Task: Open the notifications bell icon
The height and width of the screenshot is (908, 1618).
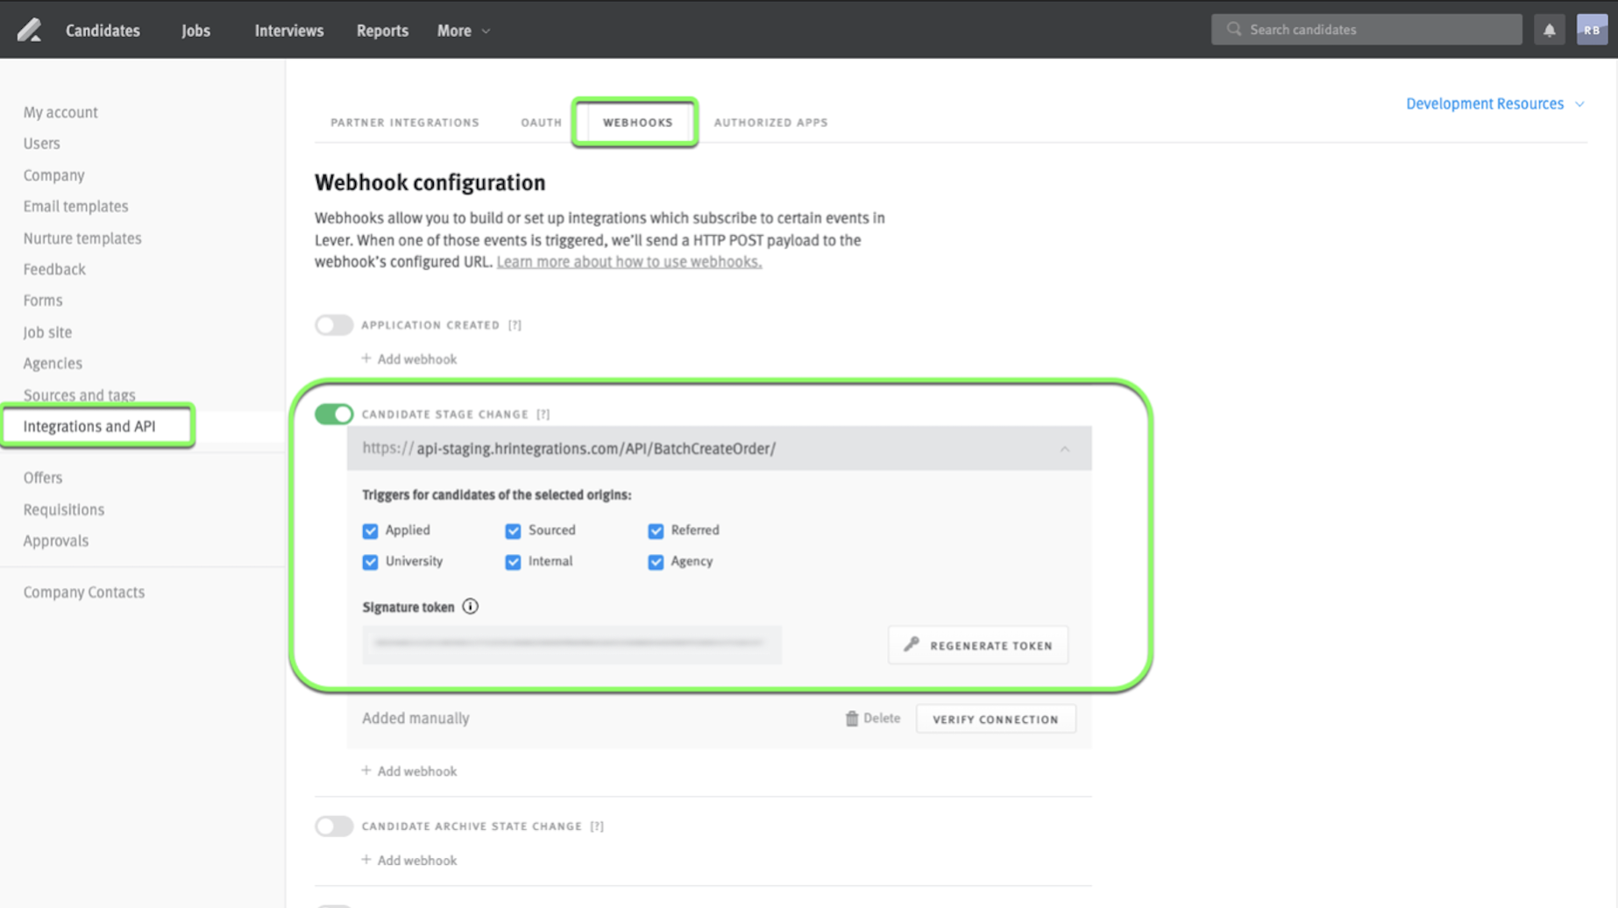Action: pos(1549,30)
